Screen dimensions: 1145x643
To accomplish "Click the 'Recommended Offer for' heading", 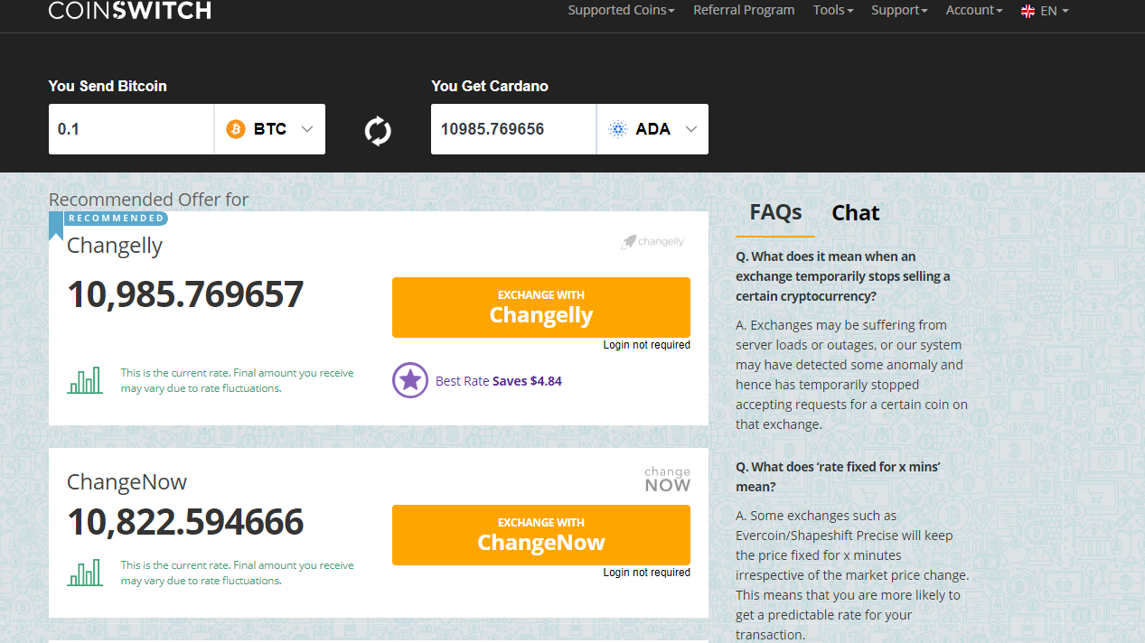I will coord(148,200).
